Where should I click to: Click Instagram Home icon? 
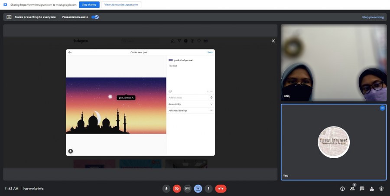[x=172, y=41]
